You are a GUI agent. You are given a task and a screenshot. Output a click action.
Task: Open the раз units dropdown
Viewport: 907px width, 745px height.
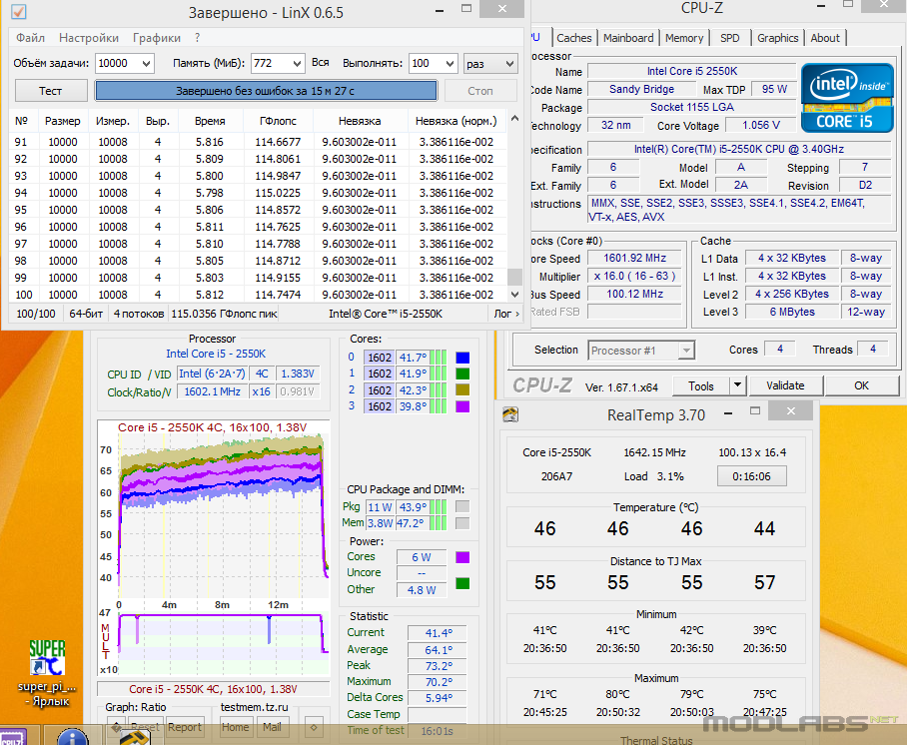[509, 64]
